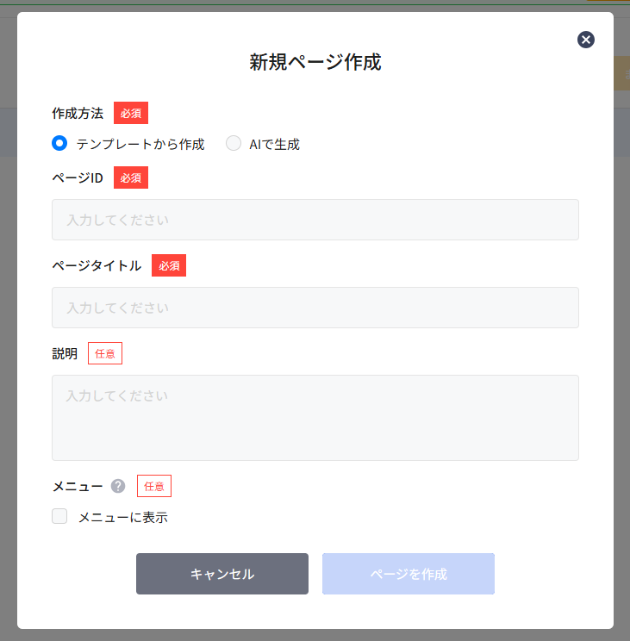Click the 任意 badge in the メニュー row

coord(154,486)
